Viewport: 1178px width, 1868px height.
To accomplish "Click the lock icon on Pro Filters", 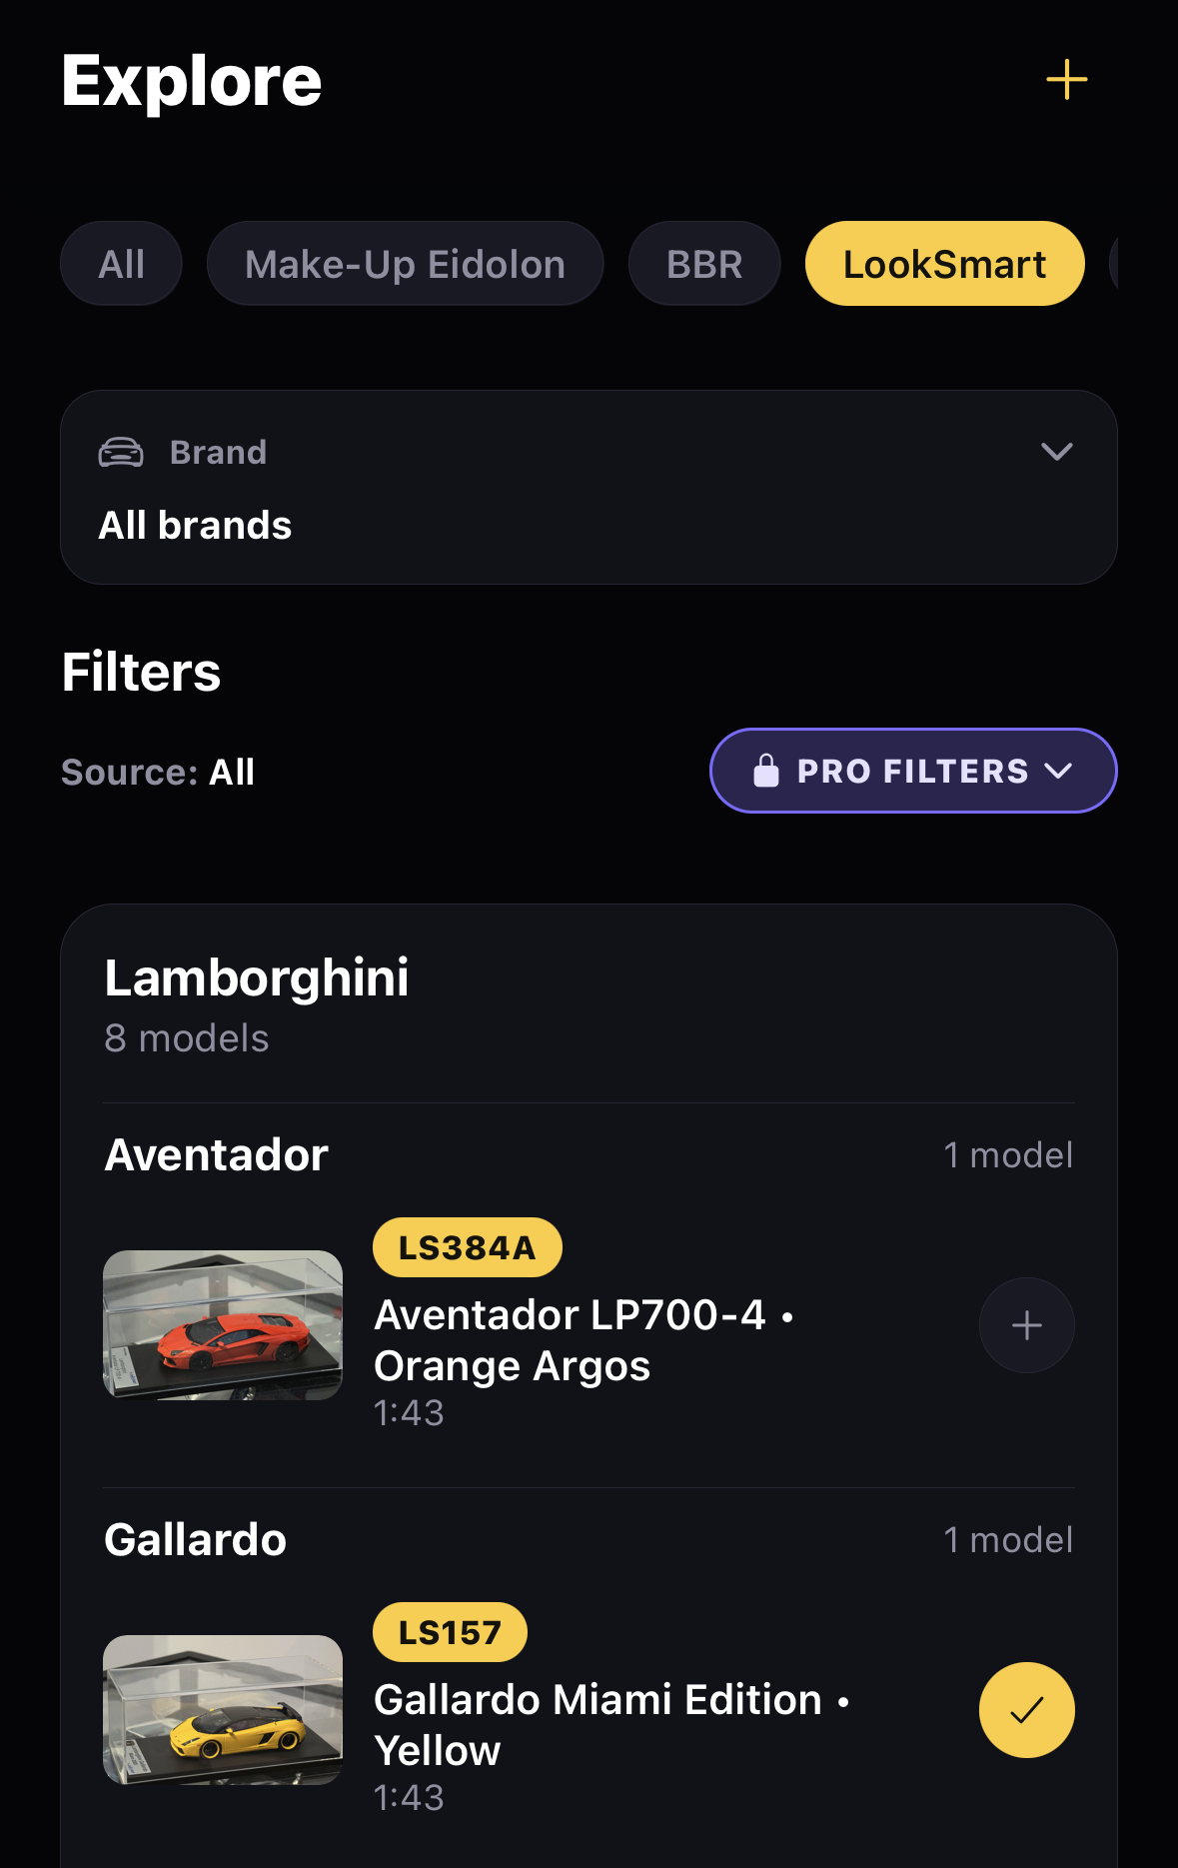I will tap(766, 771).
